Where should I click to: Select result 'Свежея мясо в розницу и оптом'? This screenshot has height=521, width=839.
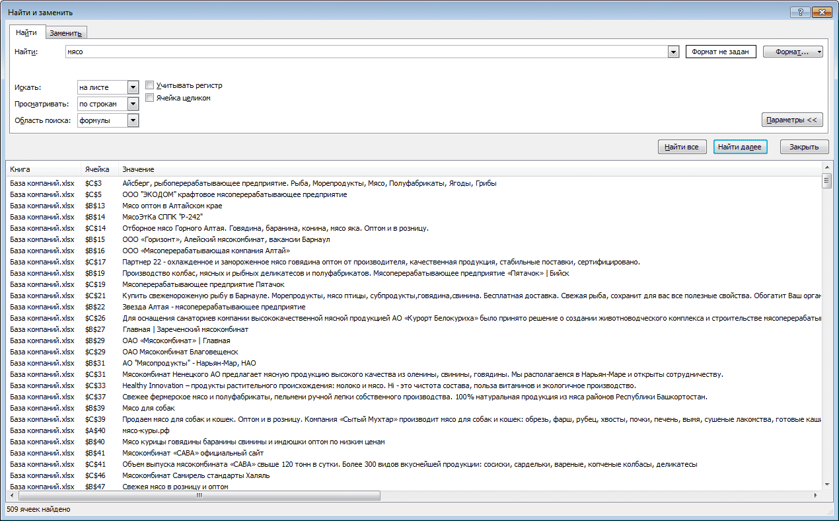[x=414, y=487]
